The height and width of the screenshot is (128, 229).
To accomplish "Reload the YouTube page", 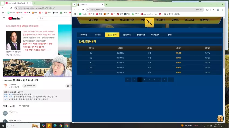I will [11, 8].
